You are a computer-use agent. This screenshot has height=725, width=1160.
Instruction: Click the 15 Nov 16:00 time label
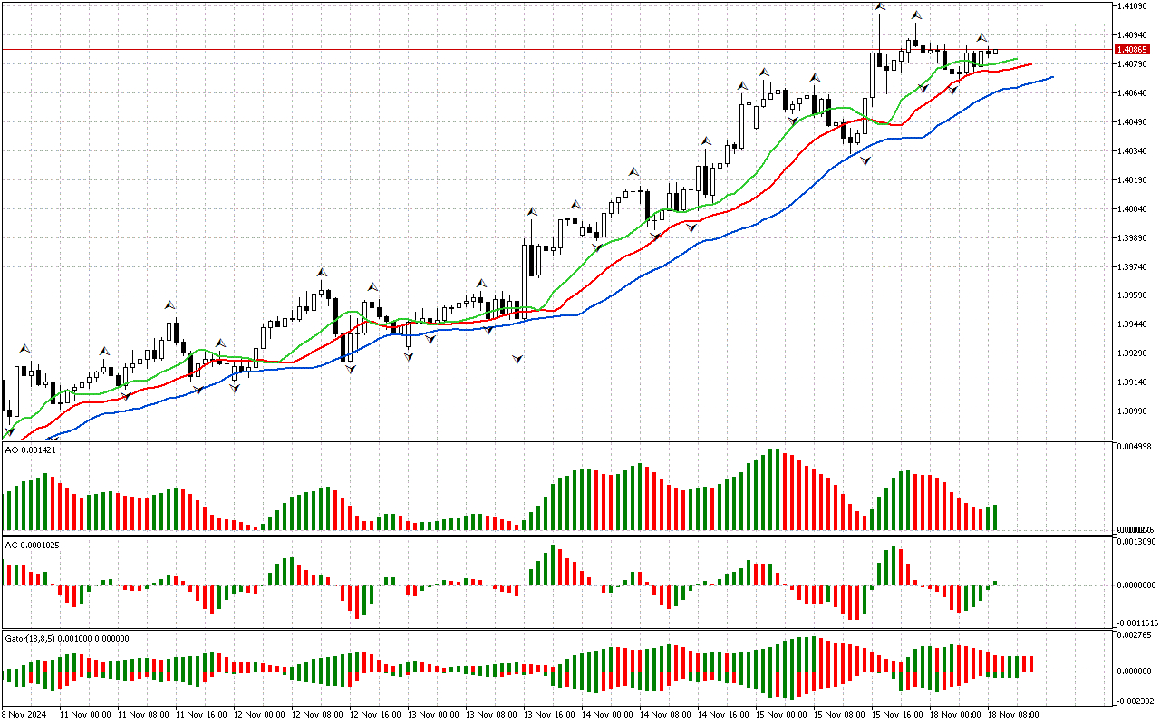tap(896, 715)
